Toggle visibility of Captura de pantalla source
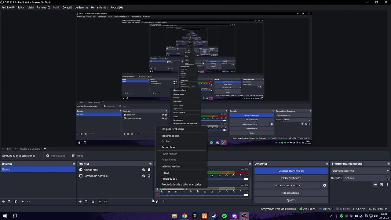Image resolution: width=391 pixels, height=220 pixels. pyautogui.click(x=144, y=176)
